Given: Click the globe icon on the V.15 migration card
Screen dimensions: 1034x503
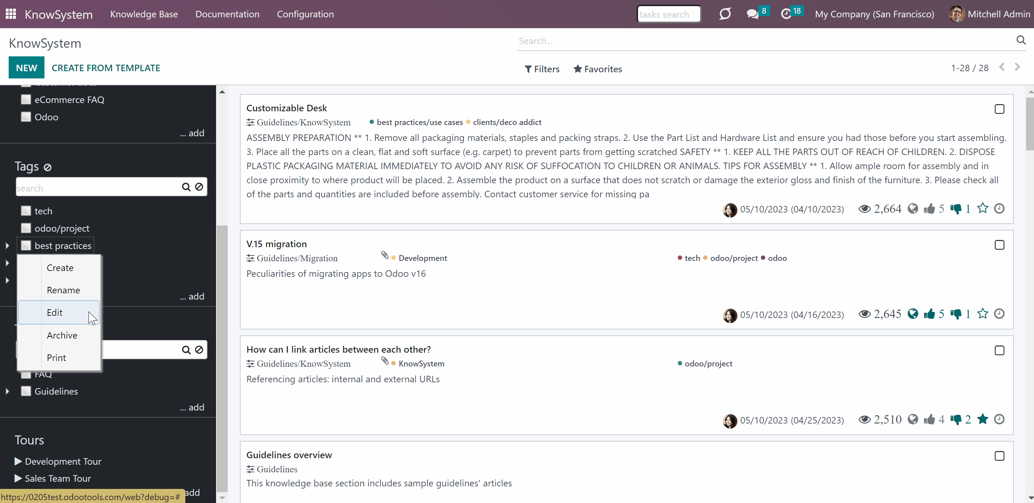Looking at the screenshot, I should (913, 314).
